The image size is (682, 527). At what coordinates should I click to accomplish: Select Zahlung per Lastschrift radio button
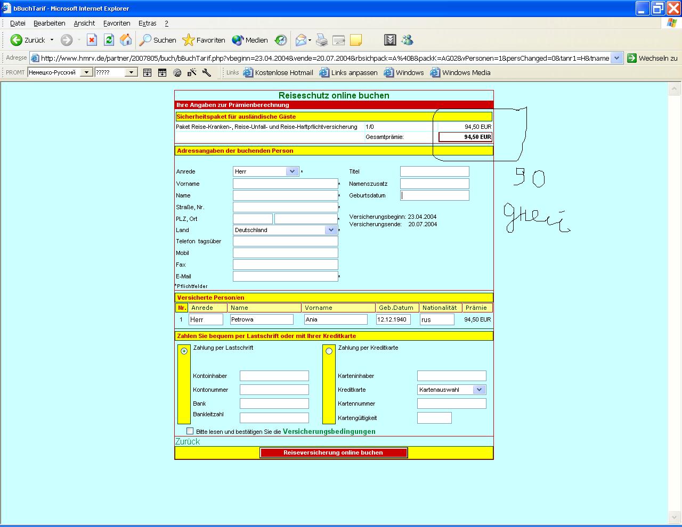(x=184, y=351)
